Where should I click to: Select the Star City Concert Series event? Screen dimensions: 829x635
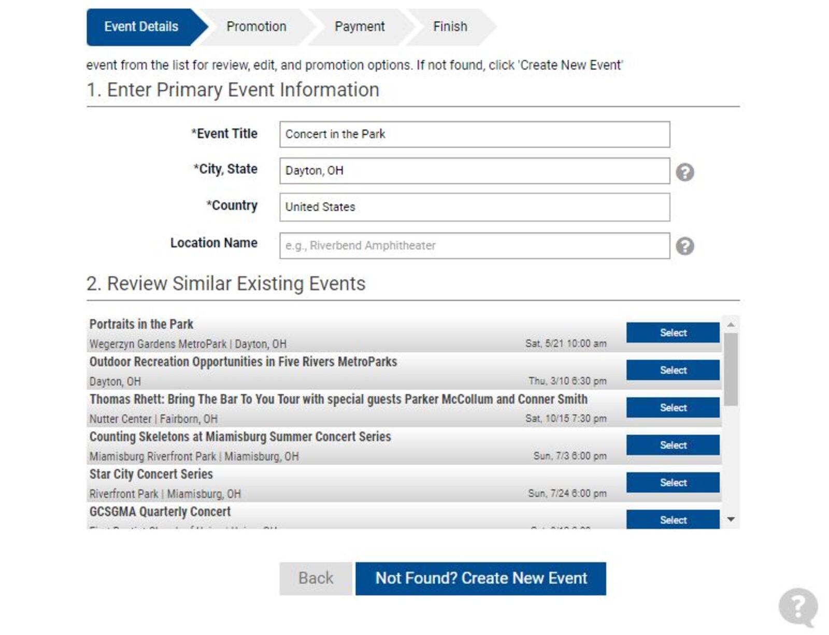[673, 482]
